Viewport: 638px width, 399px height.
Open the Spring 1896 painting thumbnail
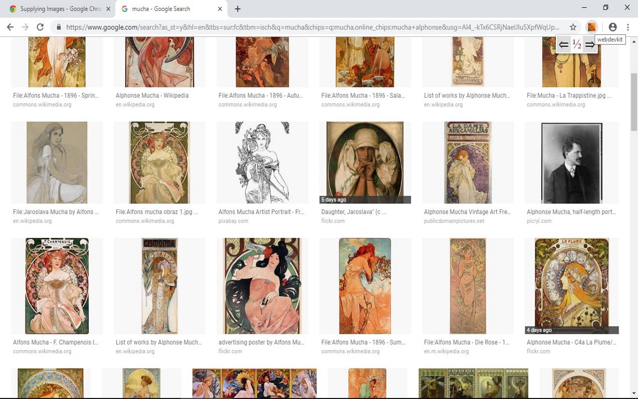(x=57, y=62)
